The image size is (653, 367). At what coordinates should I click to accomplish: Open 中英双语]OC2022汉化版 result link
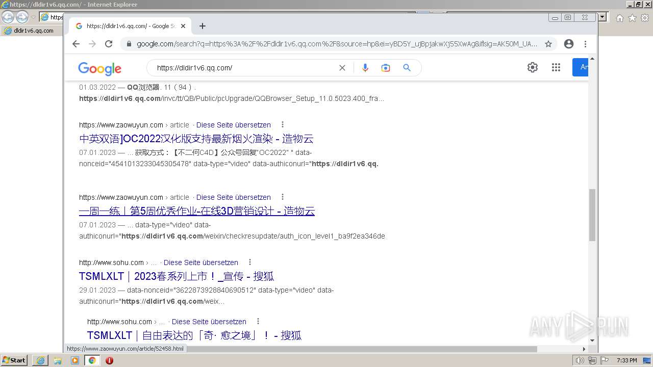pyautogui.click(x=196, y=139)
